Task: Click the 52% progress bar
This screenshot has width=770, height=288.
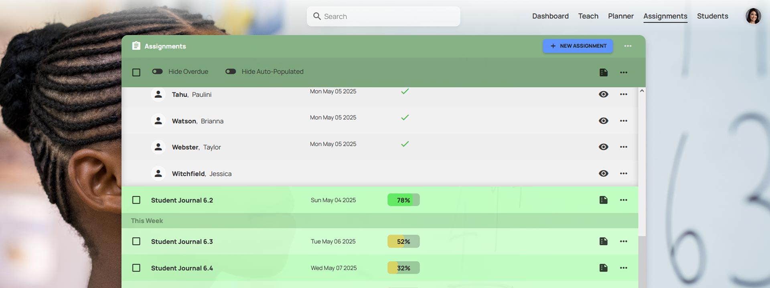Action: [403, 242]
